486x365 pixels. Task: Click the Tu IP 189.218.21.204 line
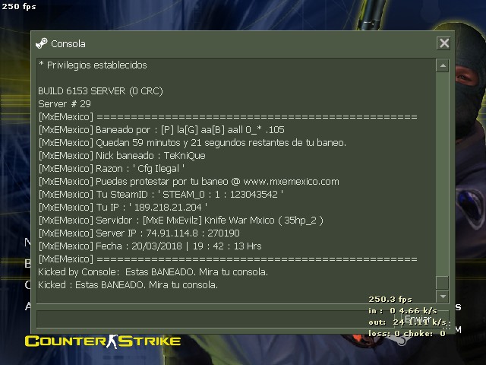click(123, 208)
